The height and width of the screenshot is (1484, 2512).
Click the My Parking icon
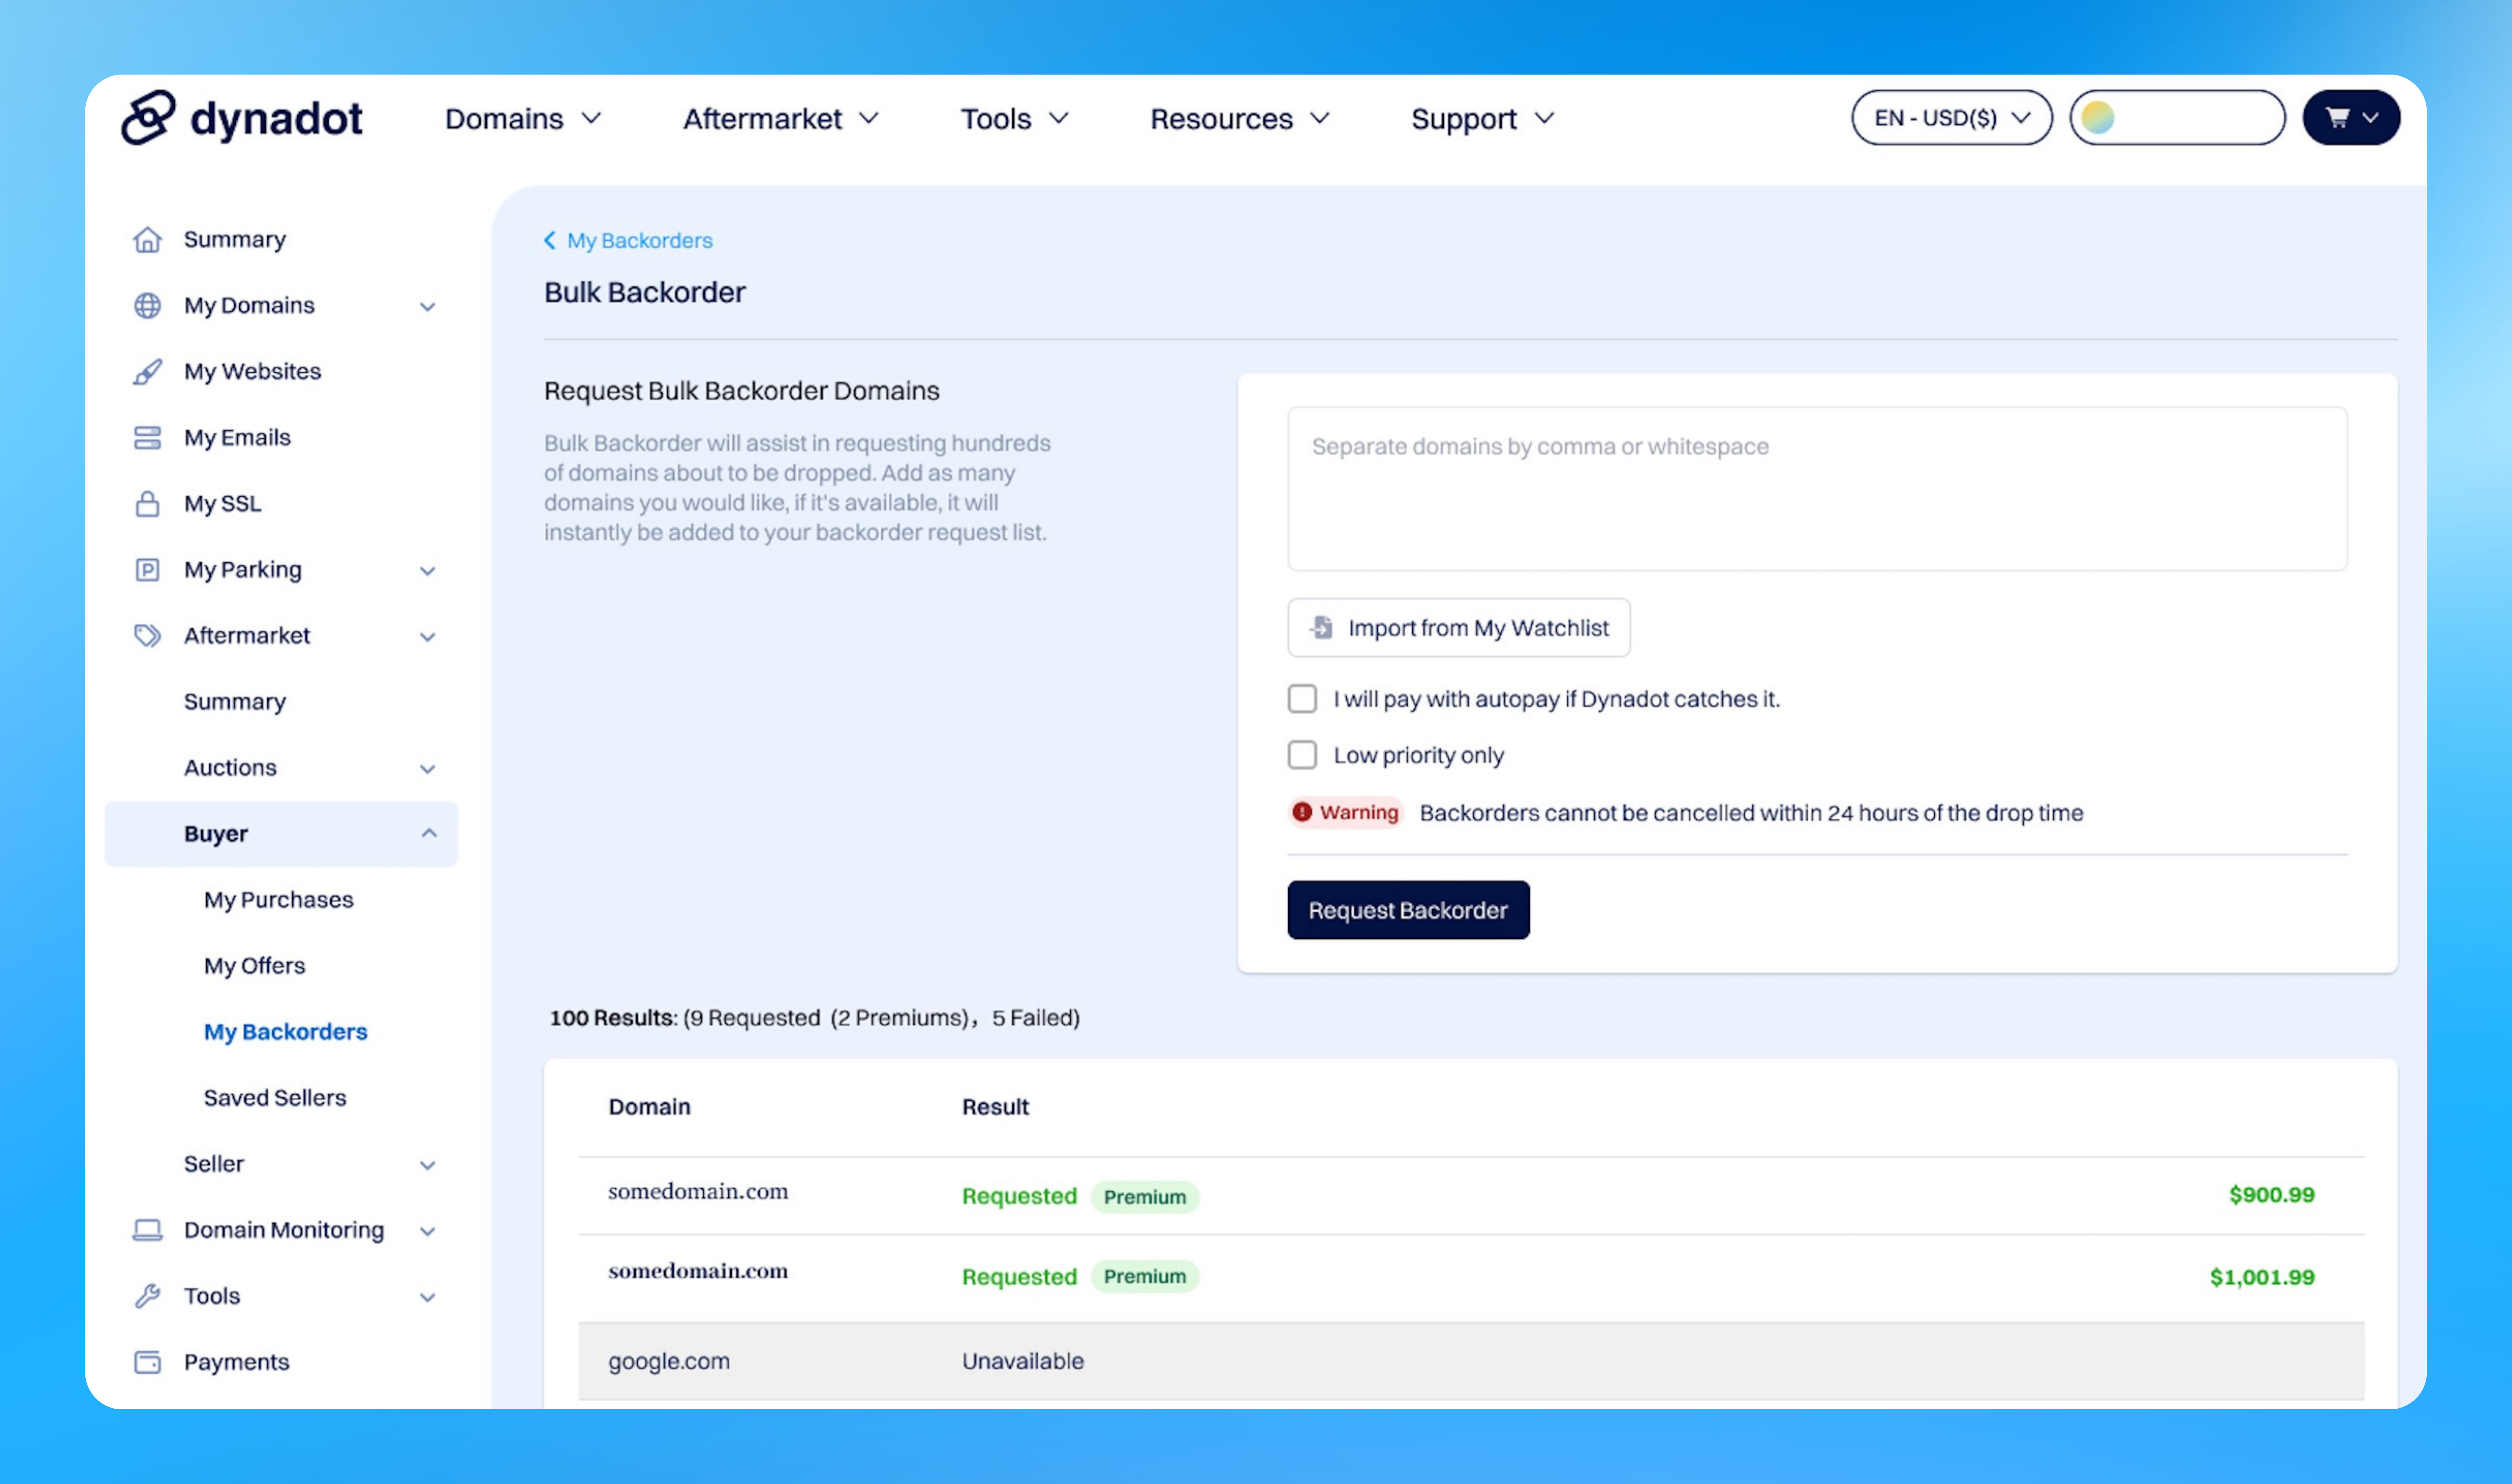(x=147, y=570)
